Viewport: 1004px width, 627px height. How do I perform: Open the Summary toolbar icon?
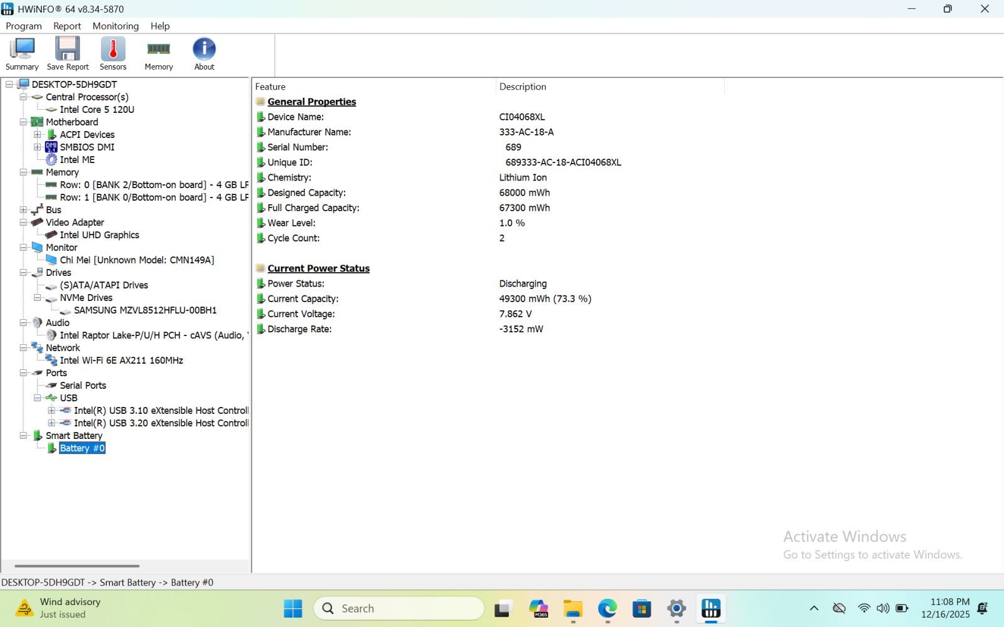[x=22, y=54]
